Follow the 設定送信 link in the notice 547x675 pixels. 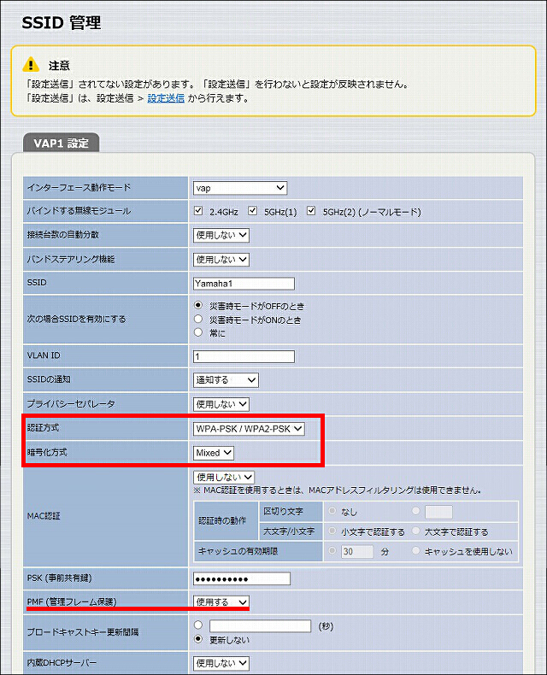click(166, 98)
